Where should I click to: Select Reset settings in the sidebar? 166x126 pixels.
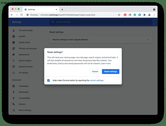[x=25, y=110]
